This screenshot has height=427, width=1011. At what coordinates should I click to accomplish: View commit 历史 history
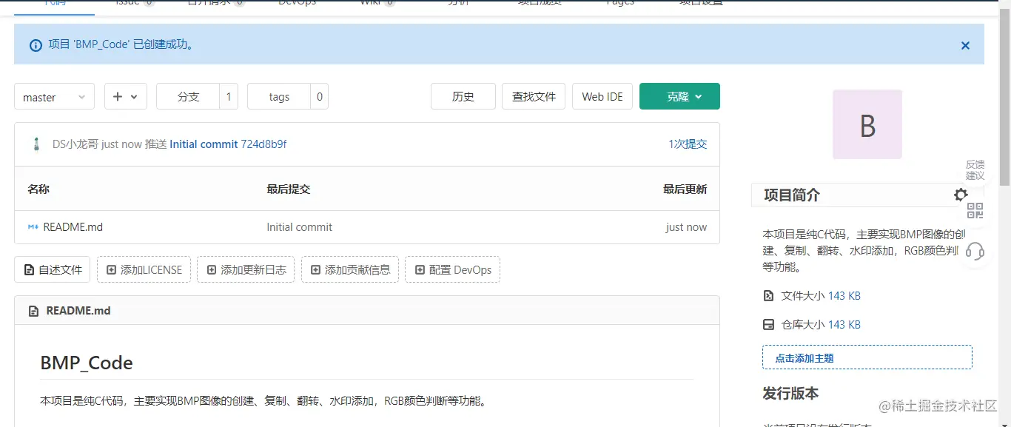463,97
